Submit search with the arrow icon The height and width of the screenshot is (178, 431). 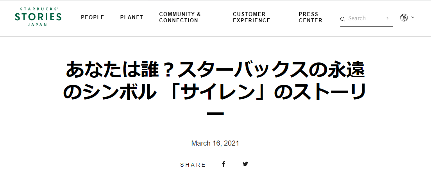(x=387, y=18)
